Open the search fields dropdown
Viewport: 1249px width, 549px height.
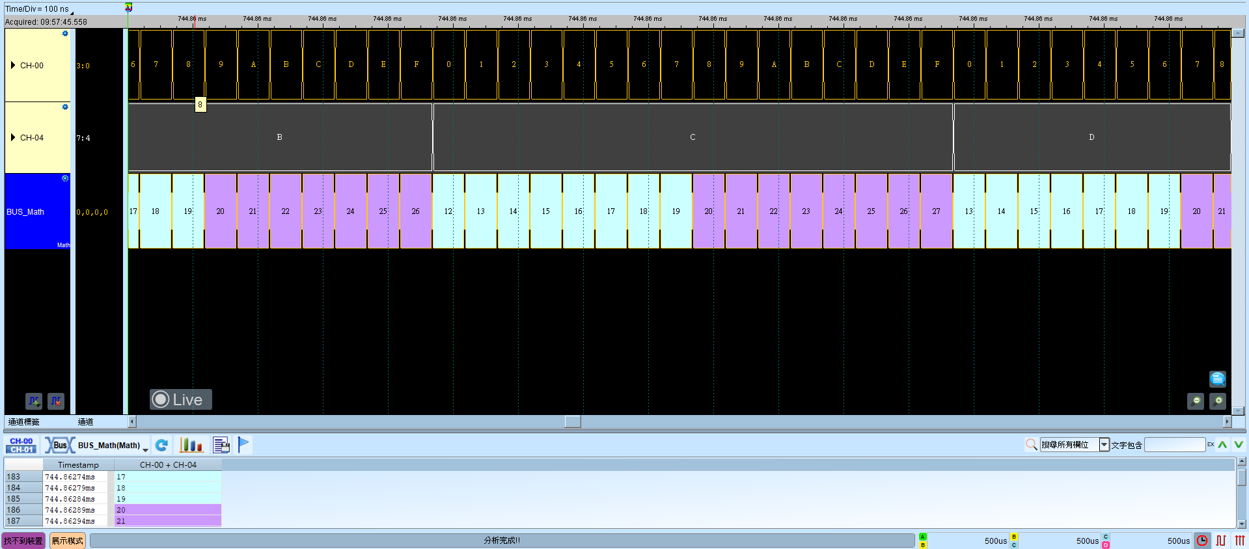coord(1105,445)
